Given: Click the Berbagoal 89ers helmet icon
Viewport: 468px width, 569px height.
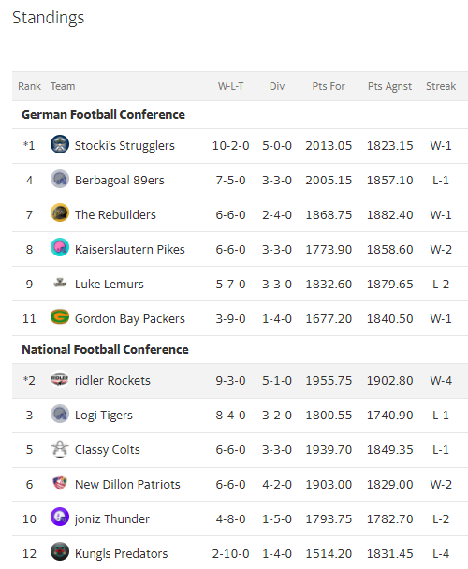Looking at the screenshot, I should 60,179.
